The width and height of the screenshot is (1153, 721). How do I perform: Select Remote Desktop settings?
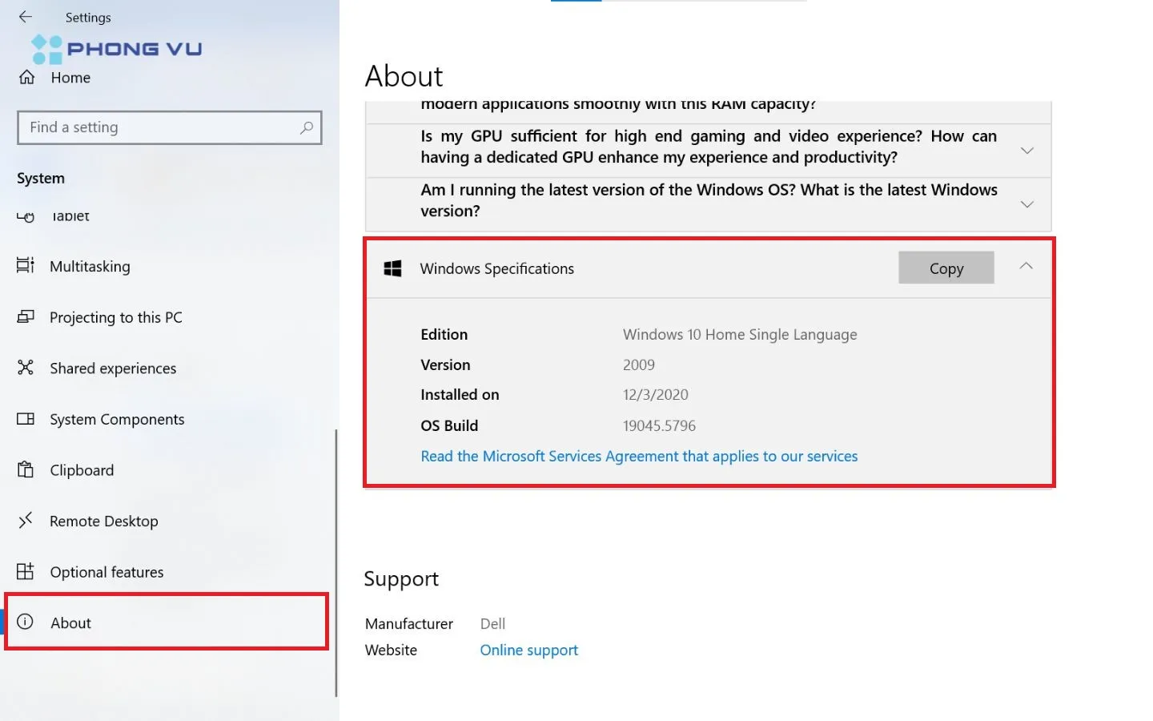pyautogui.click(x=103, y=521)
